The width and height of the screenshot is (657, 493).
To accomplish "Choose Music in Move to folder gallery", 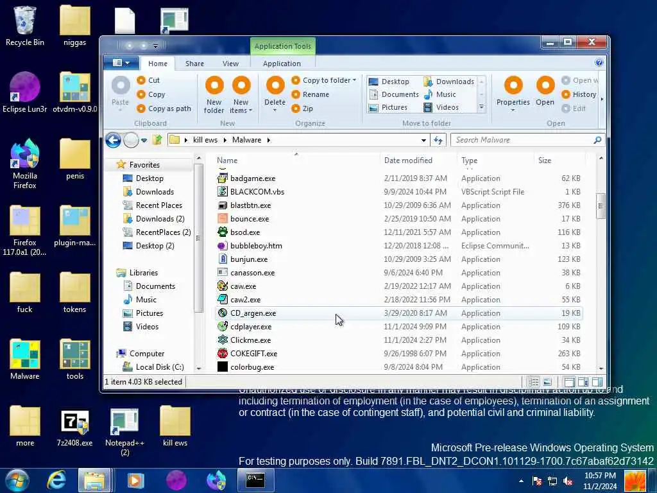I will click(x=440, y=94).
